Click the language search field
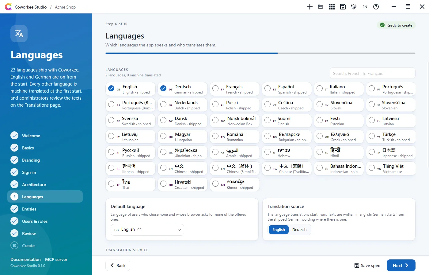Screen dimensions: 429x275 [372, 73]
